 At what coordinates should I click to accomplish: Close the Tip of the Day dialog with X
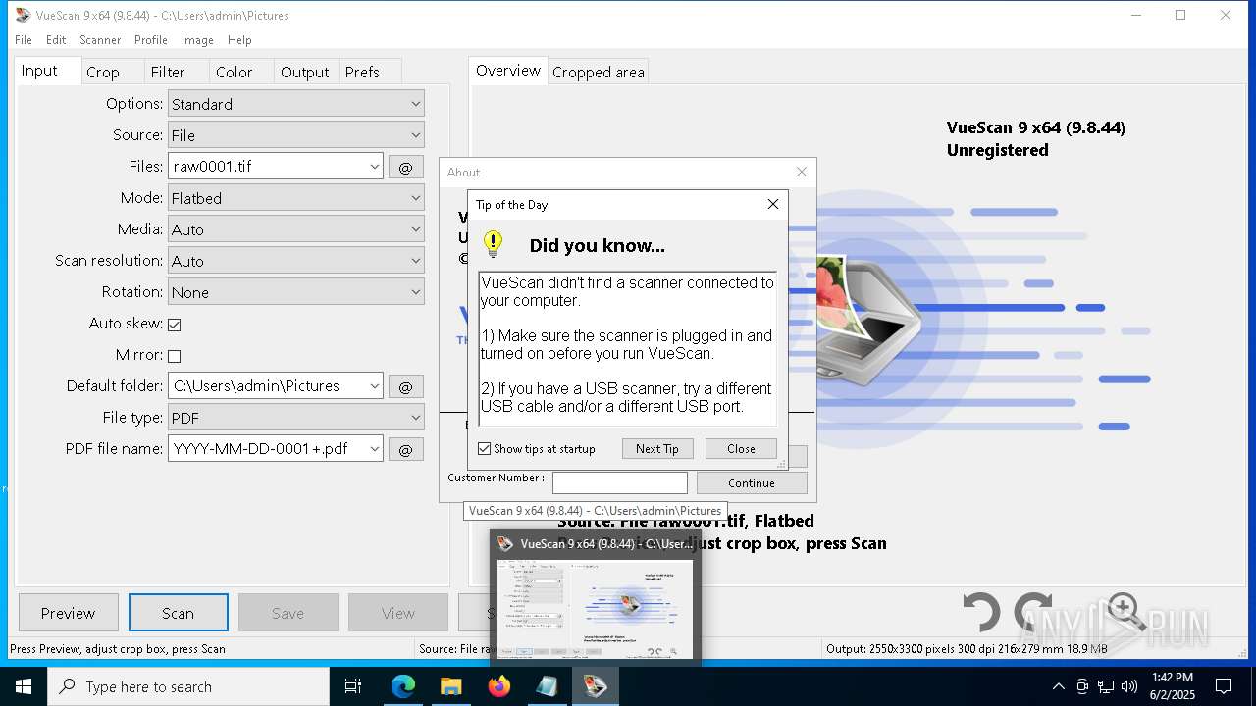772,204
